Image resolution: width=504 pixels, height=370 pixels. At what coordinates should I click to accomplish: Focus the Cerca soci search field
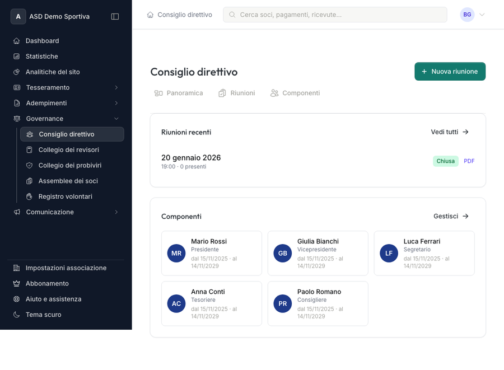(x=335, y=15)
